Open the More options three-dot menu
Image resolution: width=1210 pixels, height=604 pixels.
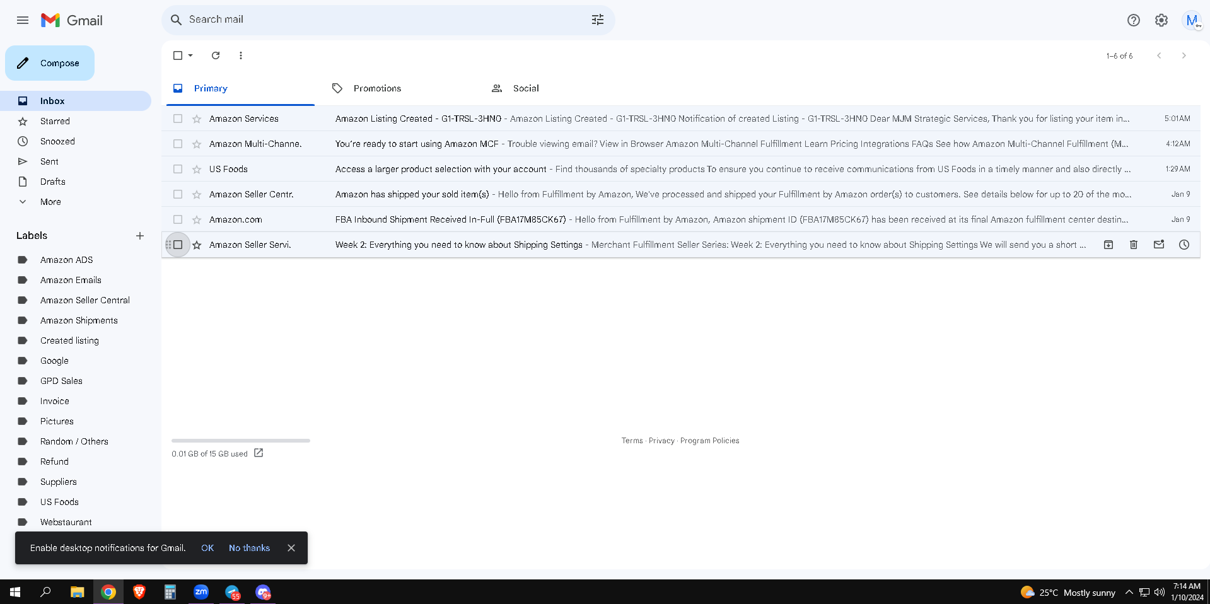click(x=241, y=55)
